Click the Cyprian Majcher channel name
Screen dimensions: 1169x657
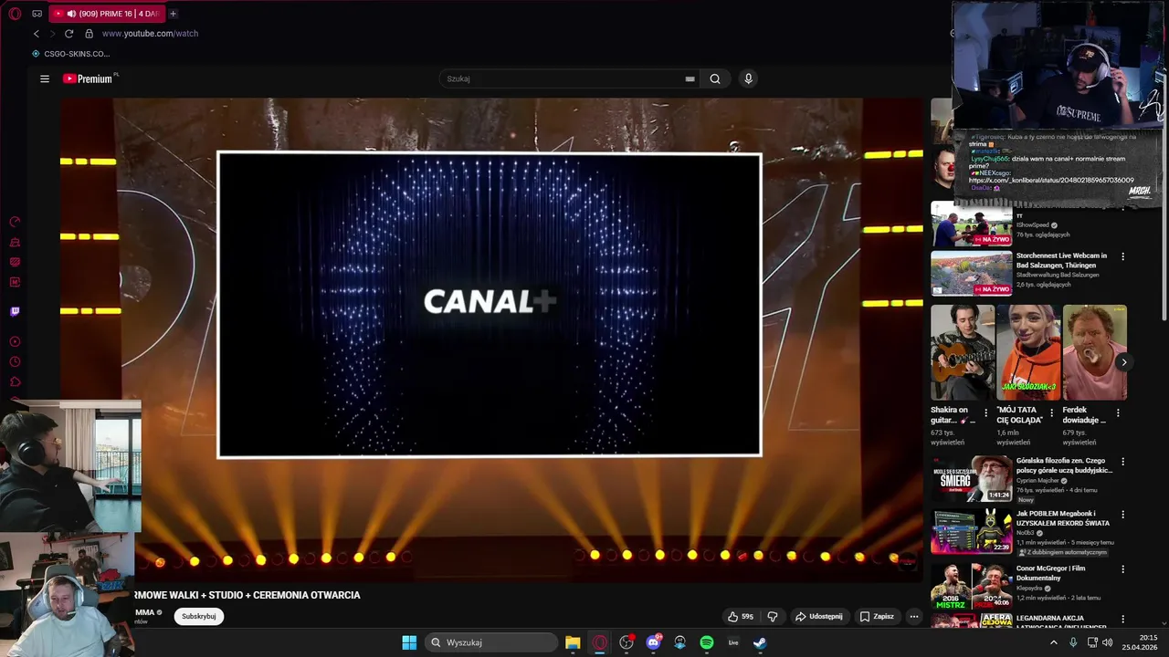tap(1038, 480)
